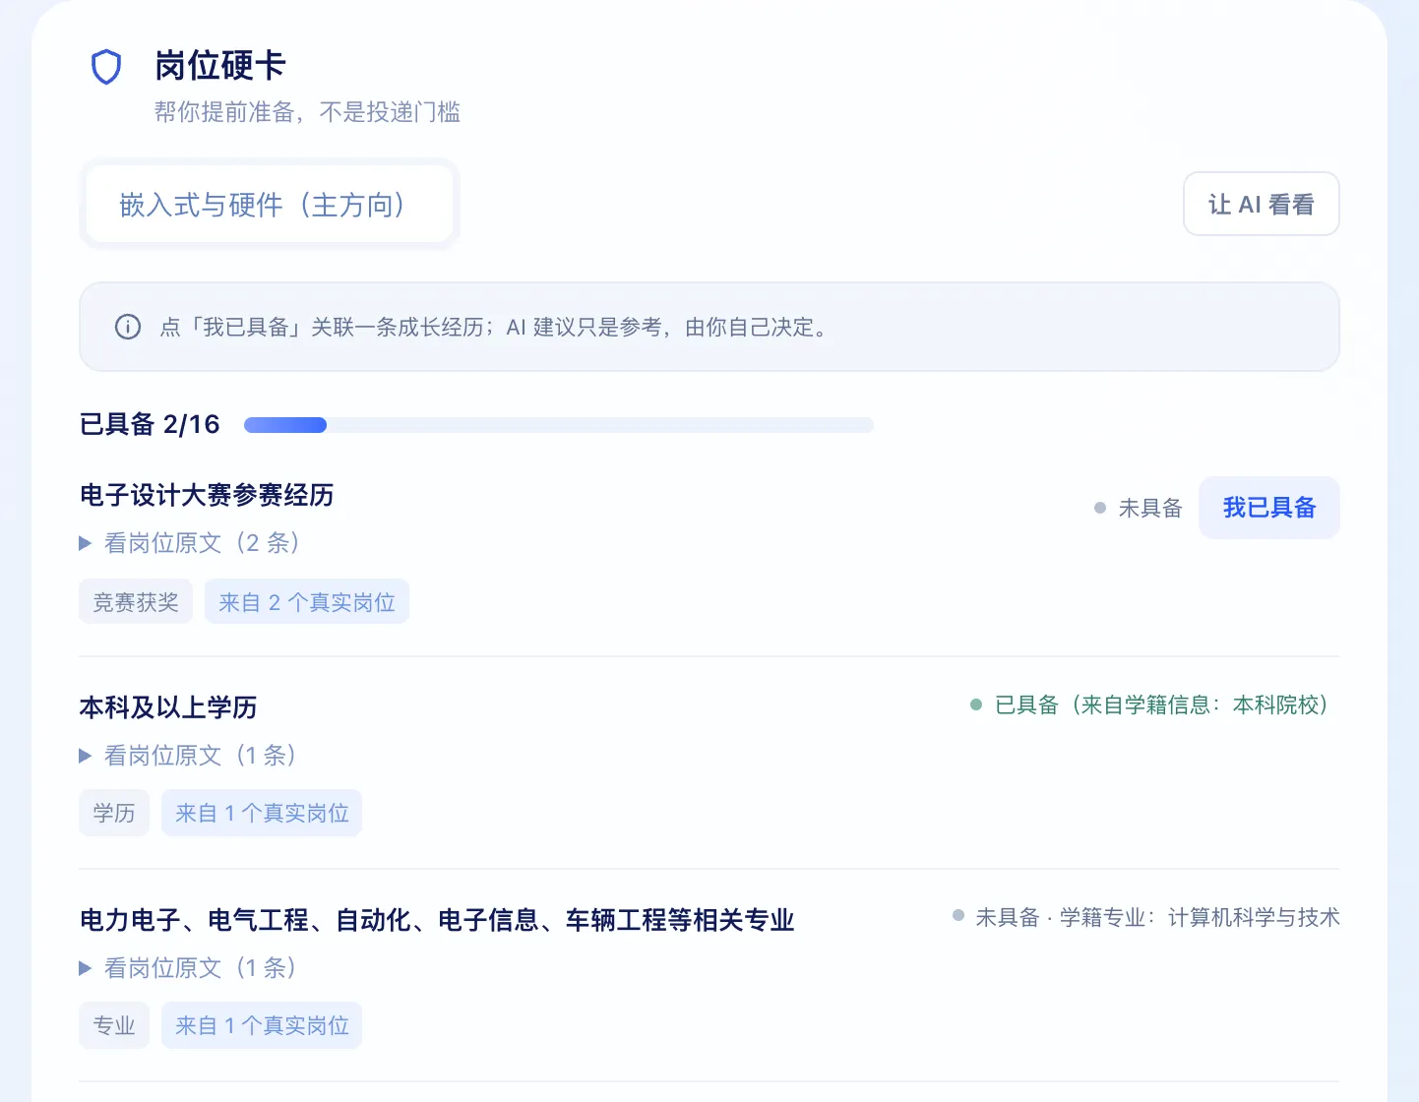Open the 让 AI 看看 button
Viewport: 1419px width, 1102px height.
[1261, 204]
